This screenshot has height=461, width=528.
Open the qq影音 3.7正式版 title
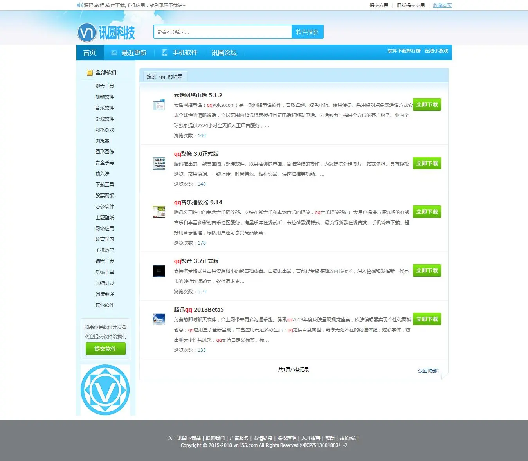(196, 261)
